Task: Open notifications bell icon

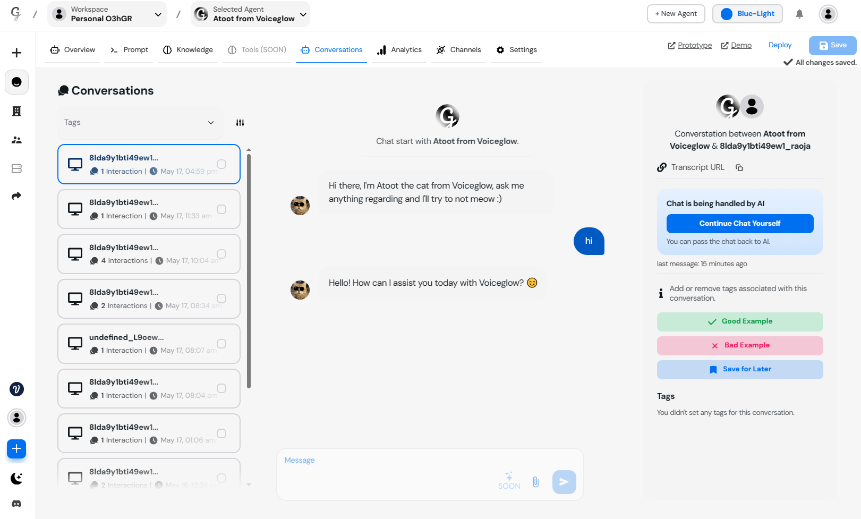Action: [799, 14]
